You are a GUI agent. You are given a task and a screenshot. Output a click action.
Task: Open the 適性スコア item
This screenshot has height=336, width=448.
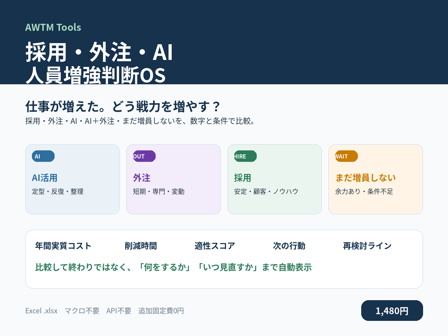point(215,246)
